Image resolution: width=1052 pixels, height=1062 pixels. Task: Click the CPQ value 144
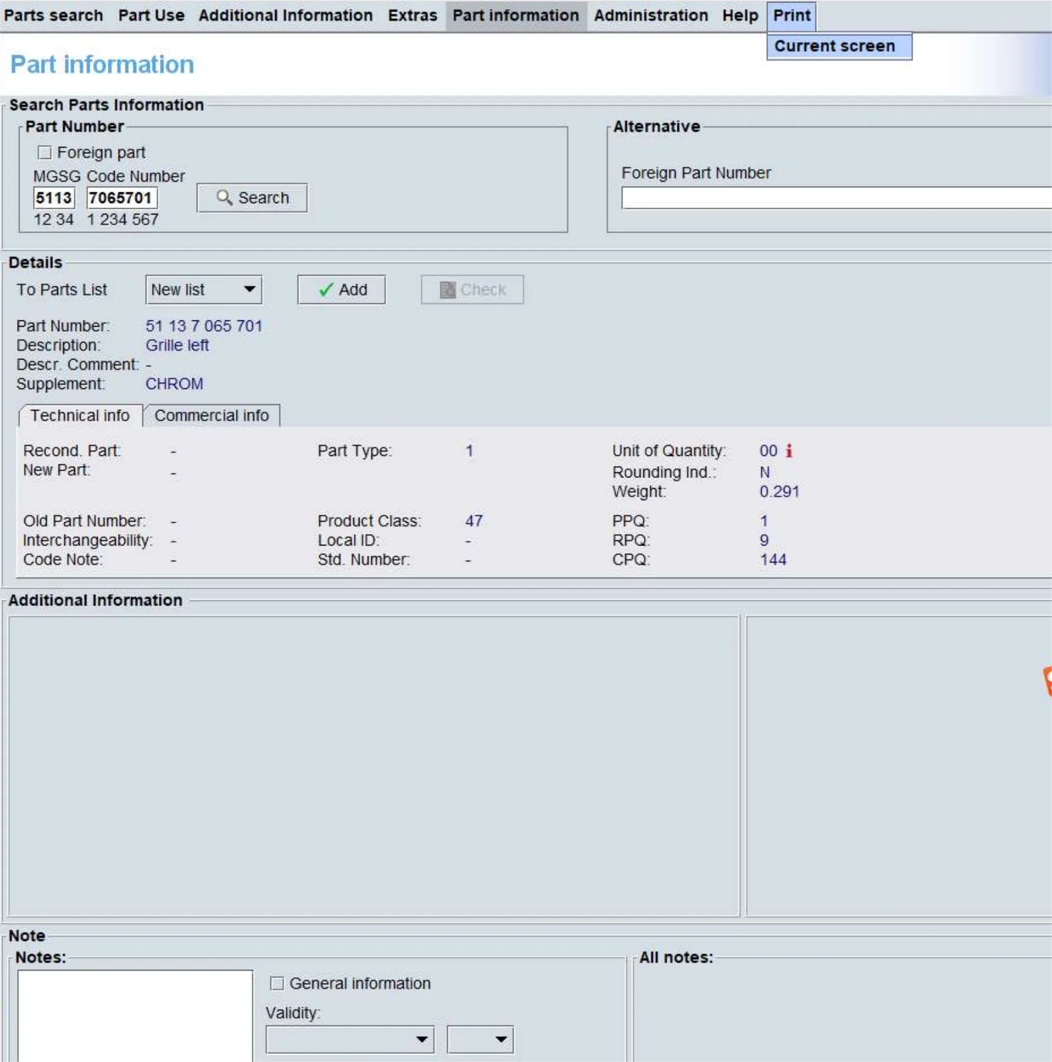773,559
